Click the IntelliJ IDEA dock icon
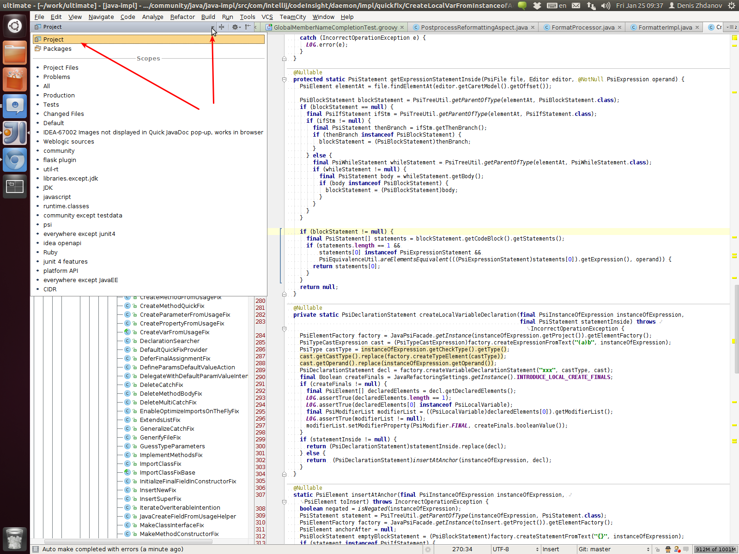 (15, 132)
